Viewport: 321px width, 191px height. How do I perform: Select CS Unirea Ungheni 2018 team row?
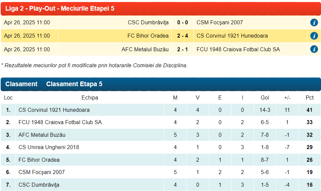click(x=49, y=147)
